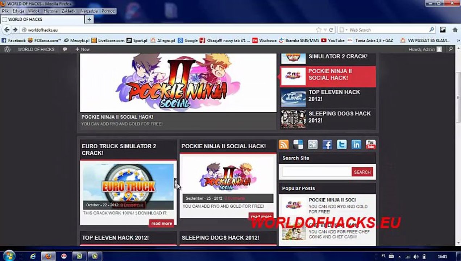Select the WORLD OF HACKS browser tab

coord(42,19)
